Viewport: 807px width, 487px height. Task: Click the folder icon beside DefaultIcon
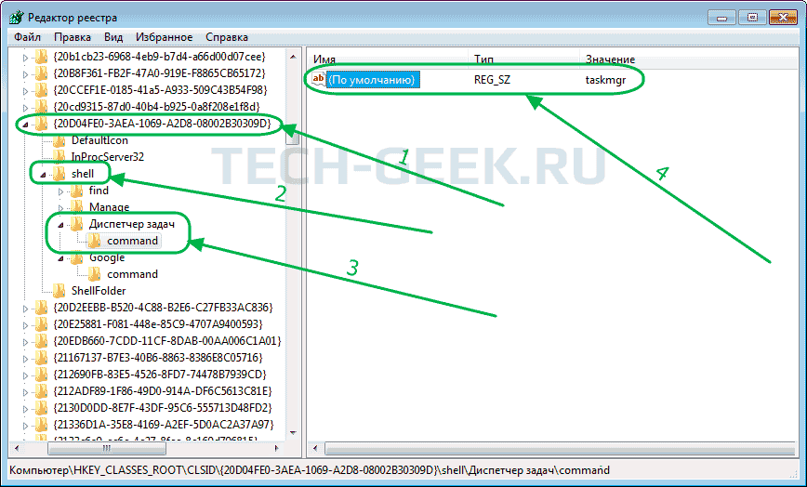coord(60,140)
